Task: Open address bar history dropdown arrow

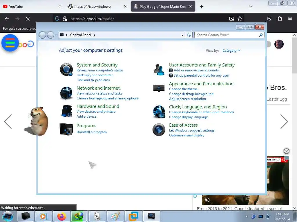Action: [x=182, y=35]
